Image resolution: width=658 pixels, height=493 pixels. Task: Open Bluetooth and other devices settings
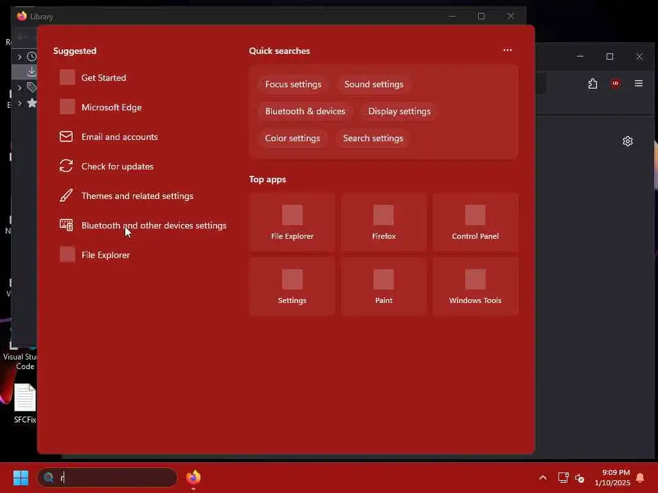(x=143, y=225)
